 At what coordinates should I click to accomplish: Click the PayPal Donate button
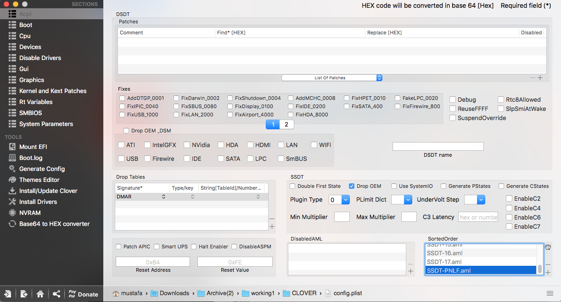pyautogui.click(x=83, y=294)
